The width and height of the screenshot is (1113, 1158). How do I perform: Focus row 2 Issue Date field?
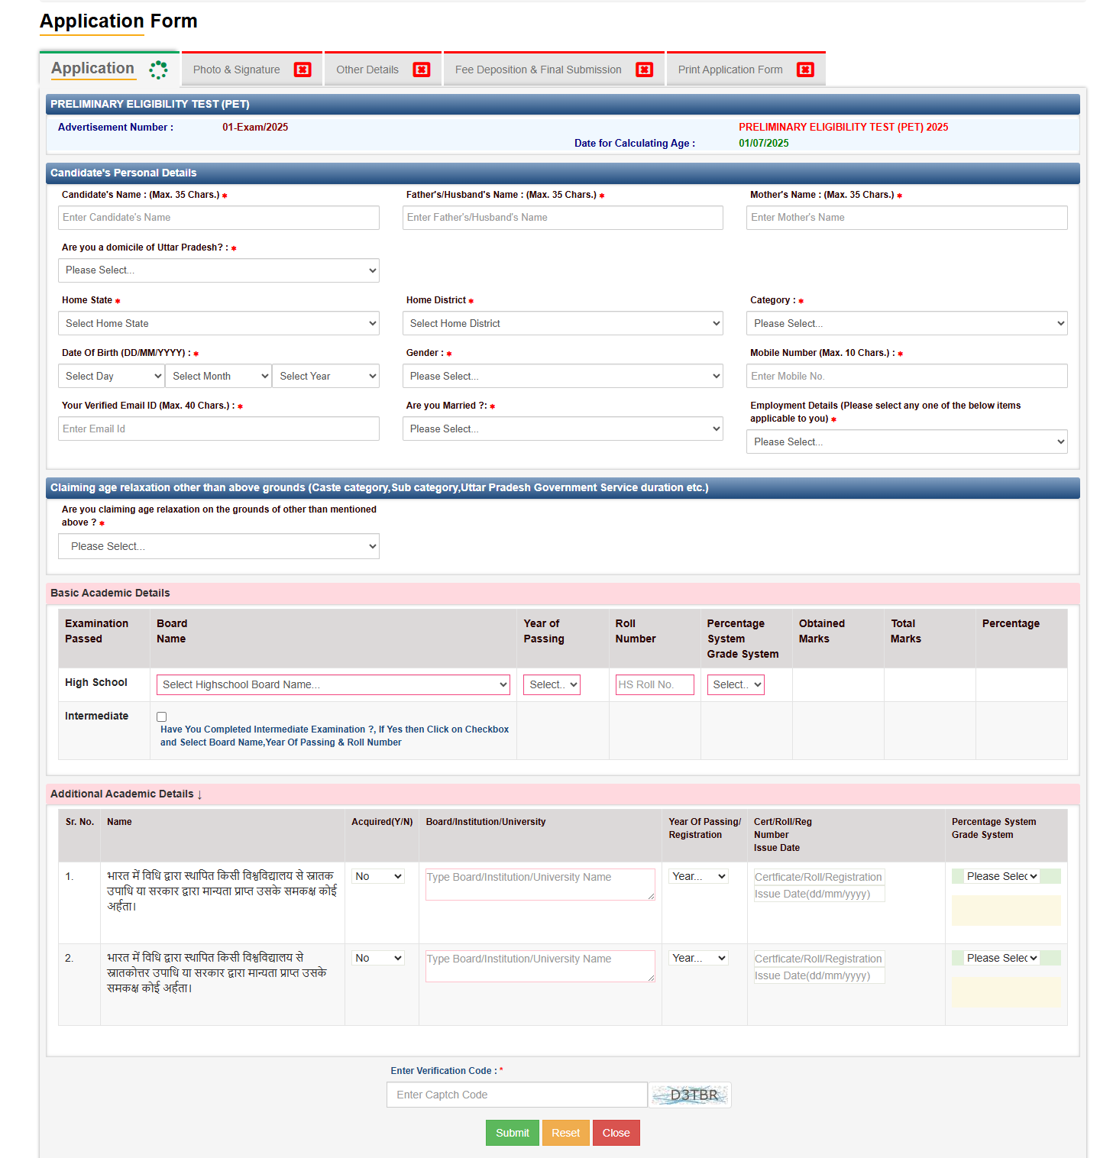tap(819, 975)
